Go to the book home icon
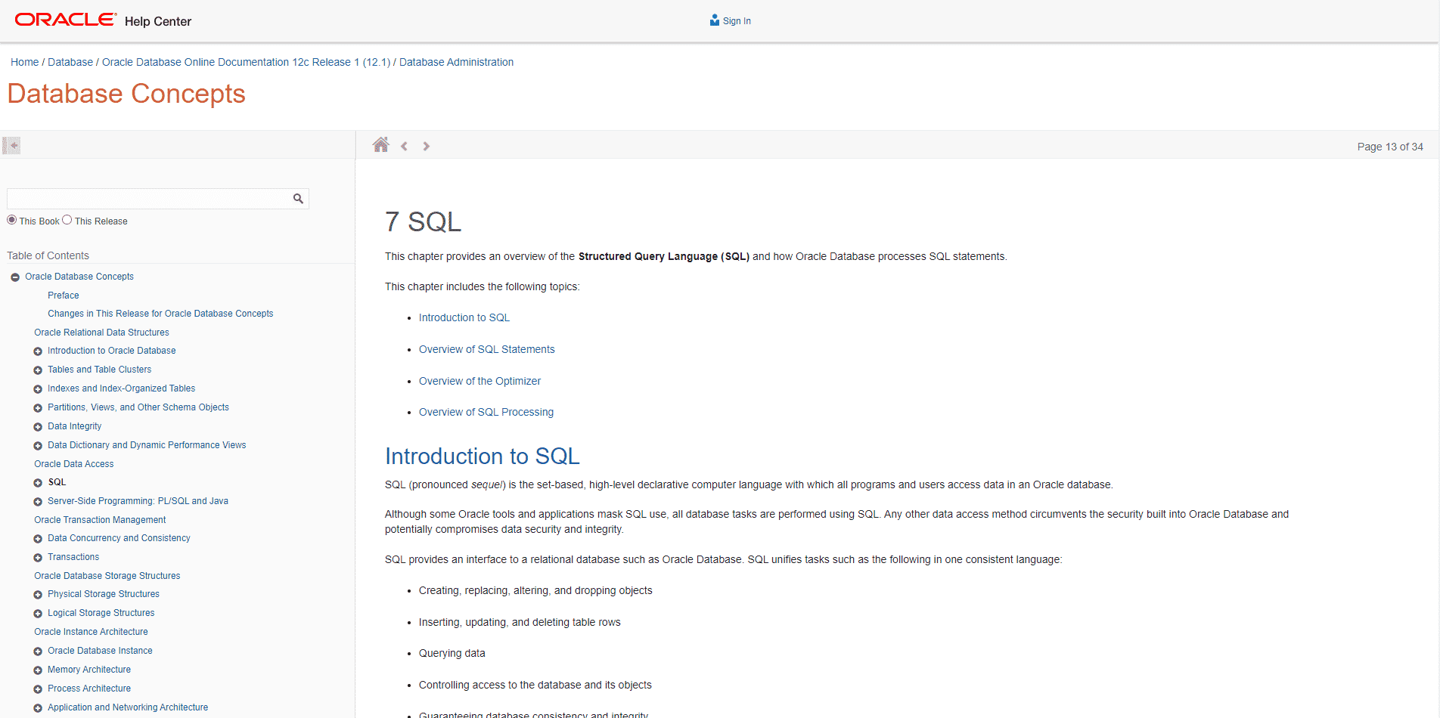The image size is (1440, 718). click(381, 145)
